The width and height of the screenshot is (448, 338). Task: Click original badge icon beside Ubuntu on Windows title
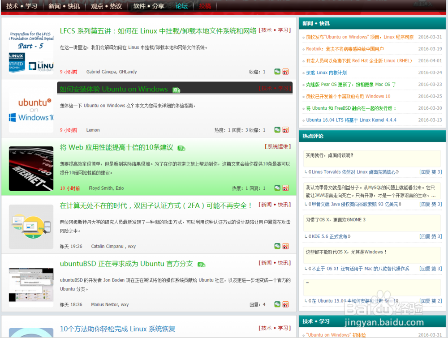tap(176, 90)
